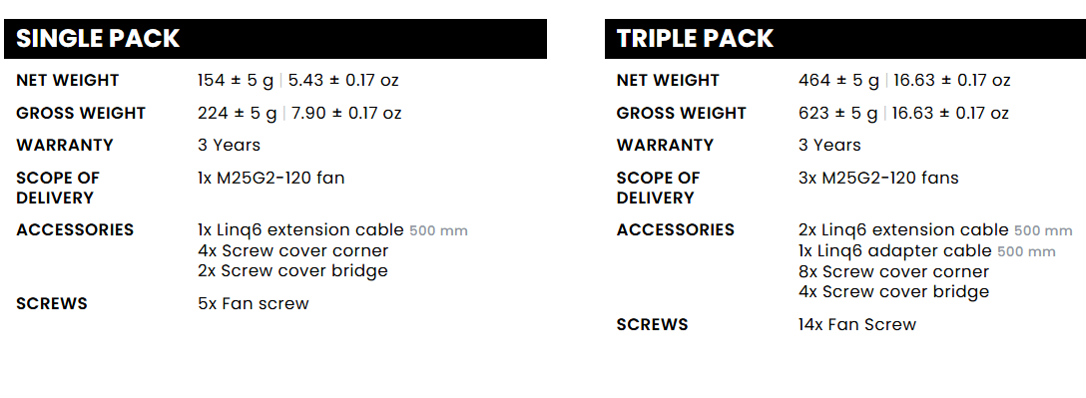
Task: Select the single pack gross weight value
Action: tap(299, 113)
